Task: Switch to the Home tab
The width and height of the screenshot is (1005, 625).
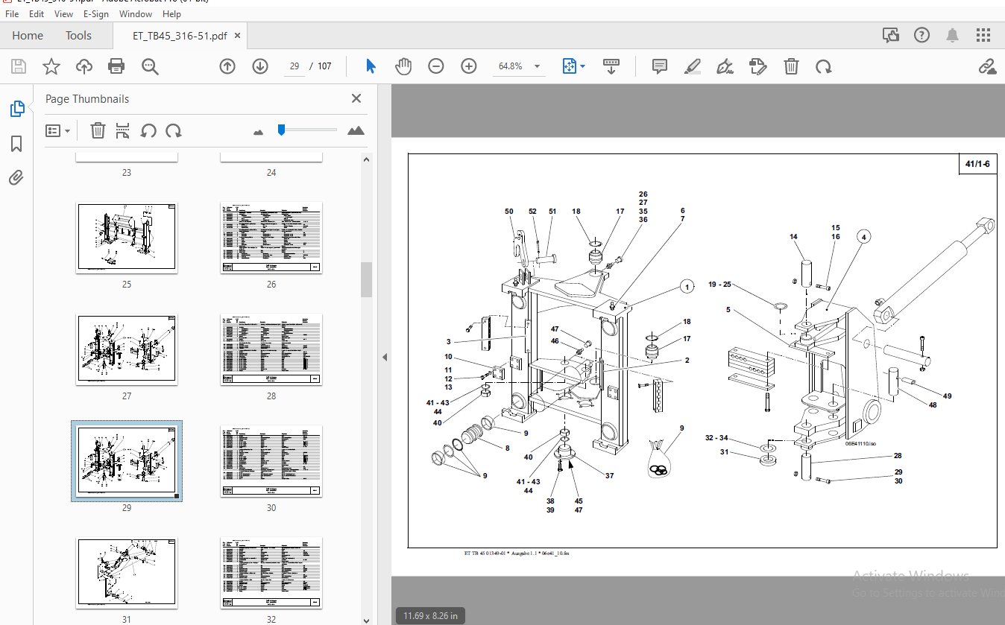Action: [28, 36]
